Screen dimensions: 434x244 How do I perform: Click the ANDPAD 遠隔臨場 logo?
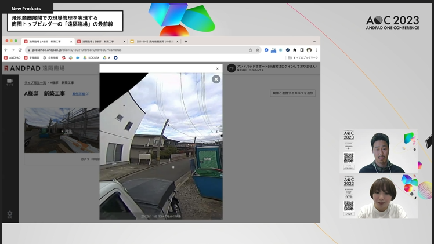34,68
